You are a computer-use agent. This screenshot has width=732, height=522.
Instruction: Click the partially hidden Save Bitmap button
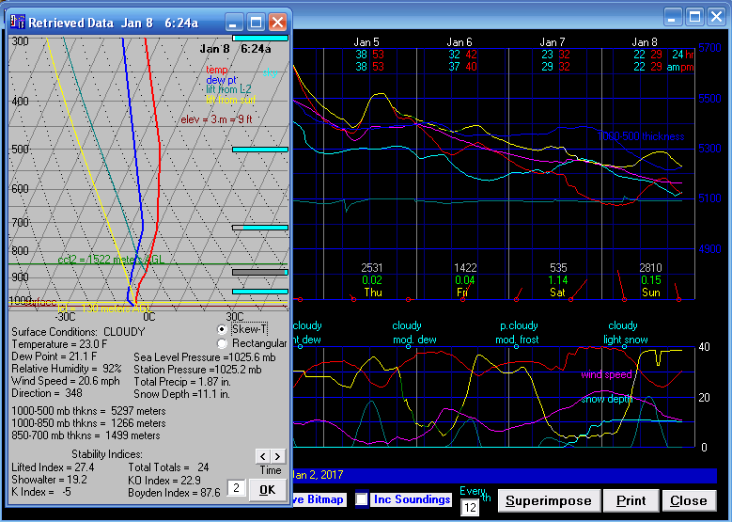pos(319,499)
